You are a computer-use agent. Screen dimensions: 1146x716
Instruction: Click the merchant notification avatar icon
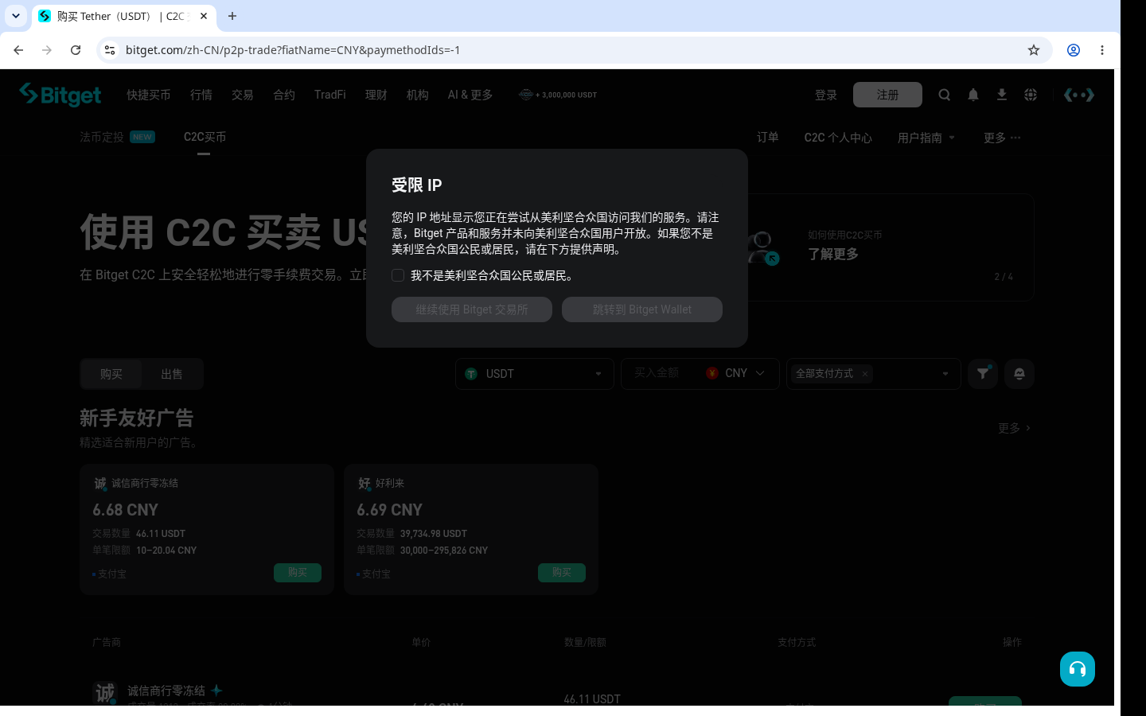(x=1019, y=374)
